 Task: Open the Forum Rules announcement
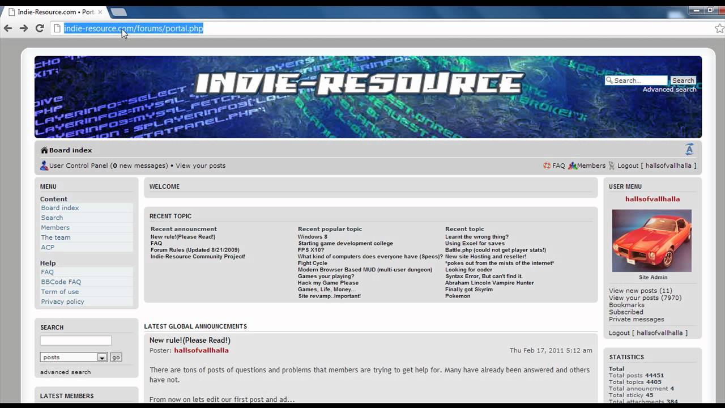point(195,250)
